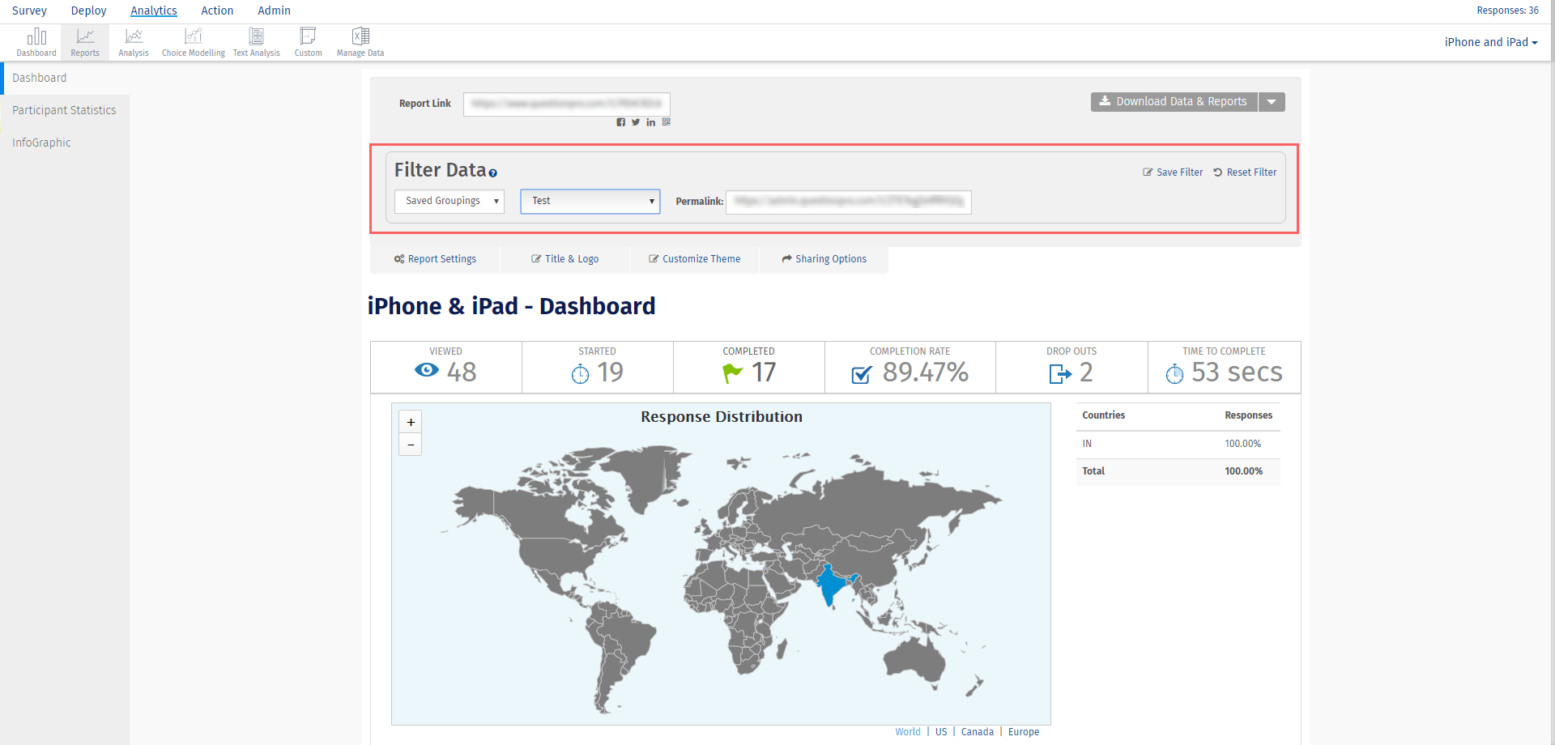This screenshot has width=1555, height=745.
Task: Open Choice Modelling tool
Action: 193,42
